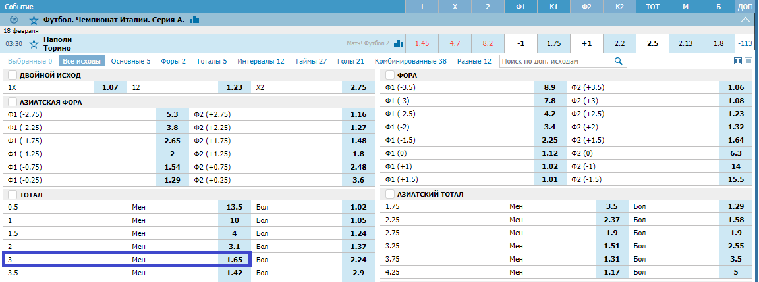Click the soccer ball icon in the league header
The height and width of the screenshot is (282, 759).
point(14,20)
